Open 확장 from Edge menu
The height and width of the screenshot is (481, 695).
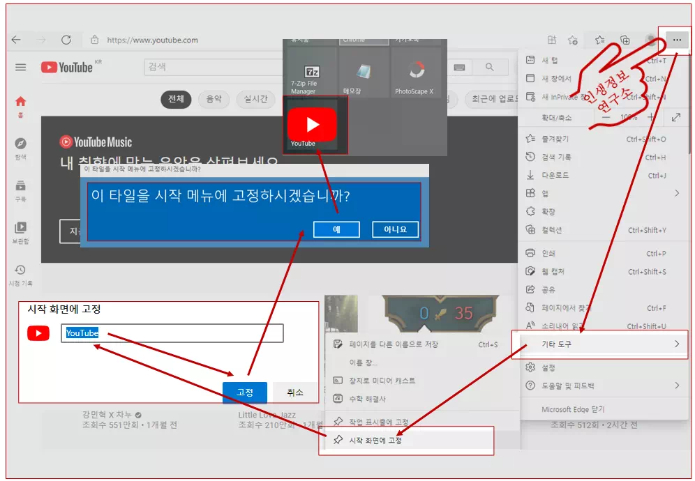(x=604, y=212)
